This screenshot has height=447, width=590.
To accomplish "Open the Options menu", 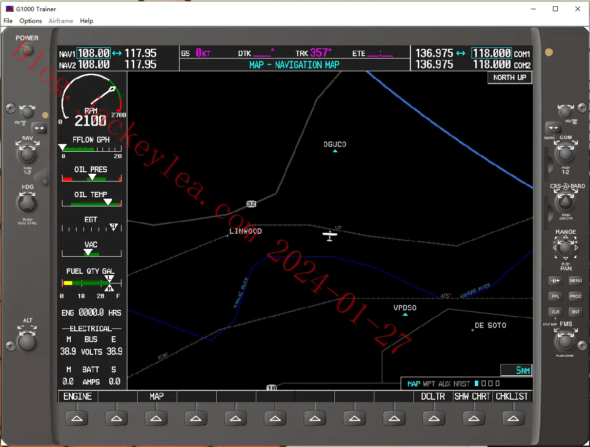I will click(x=31, y=21).
